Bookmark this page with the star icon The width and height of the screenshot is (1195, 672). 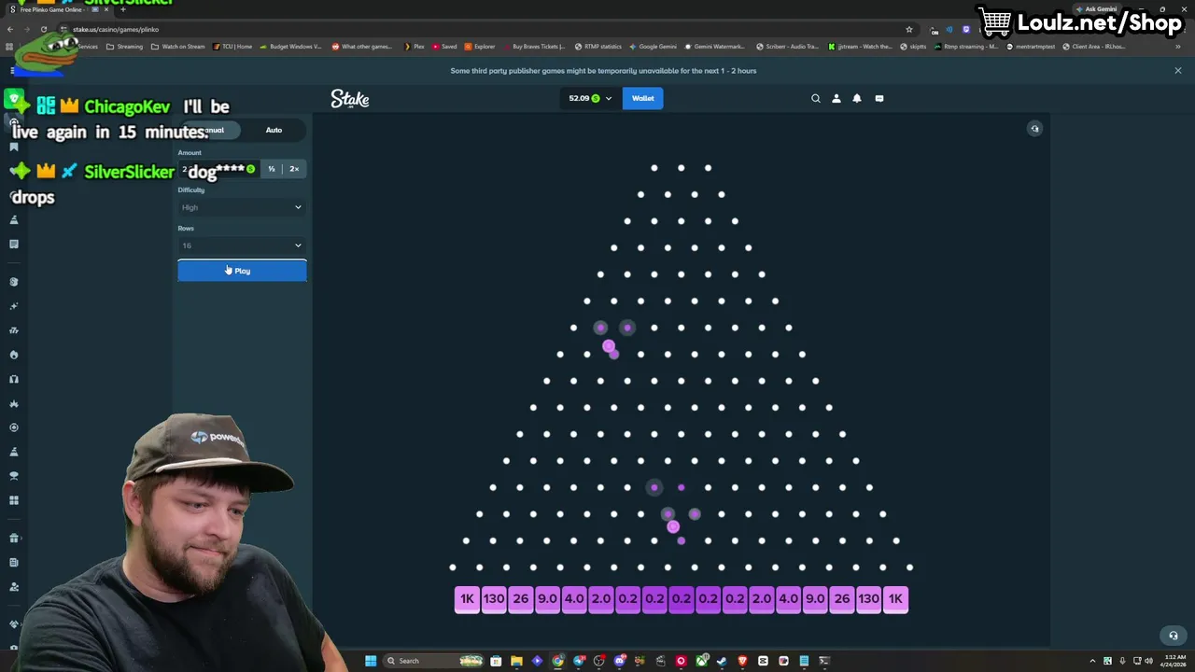click(x=909, y=29)
